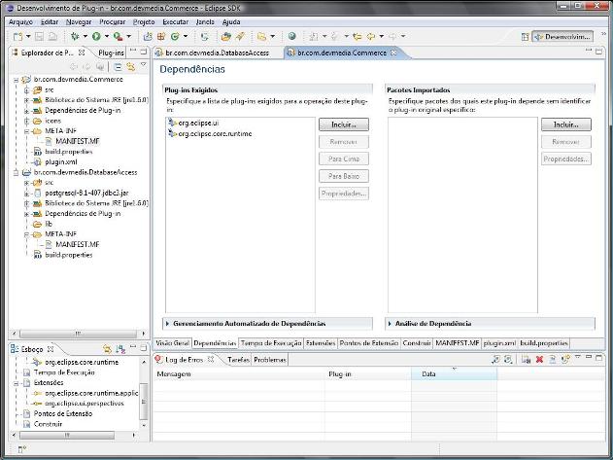Click the Back navigation arrow icon
613x460 pixels.
pos(370,36)
